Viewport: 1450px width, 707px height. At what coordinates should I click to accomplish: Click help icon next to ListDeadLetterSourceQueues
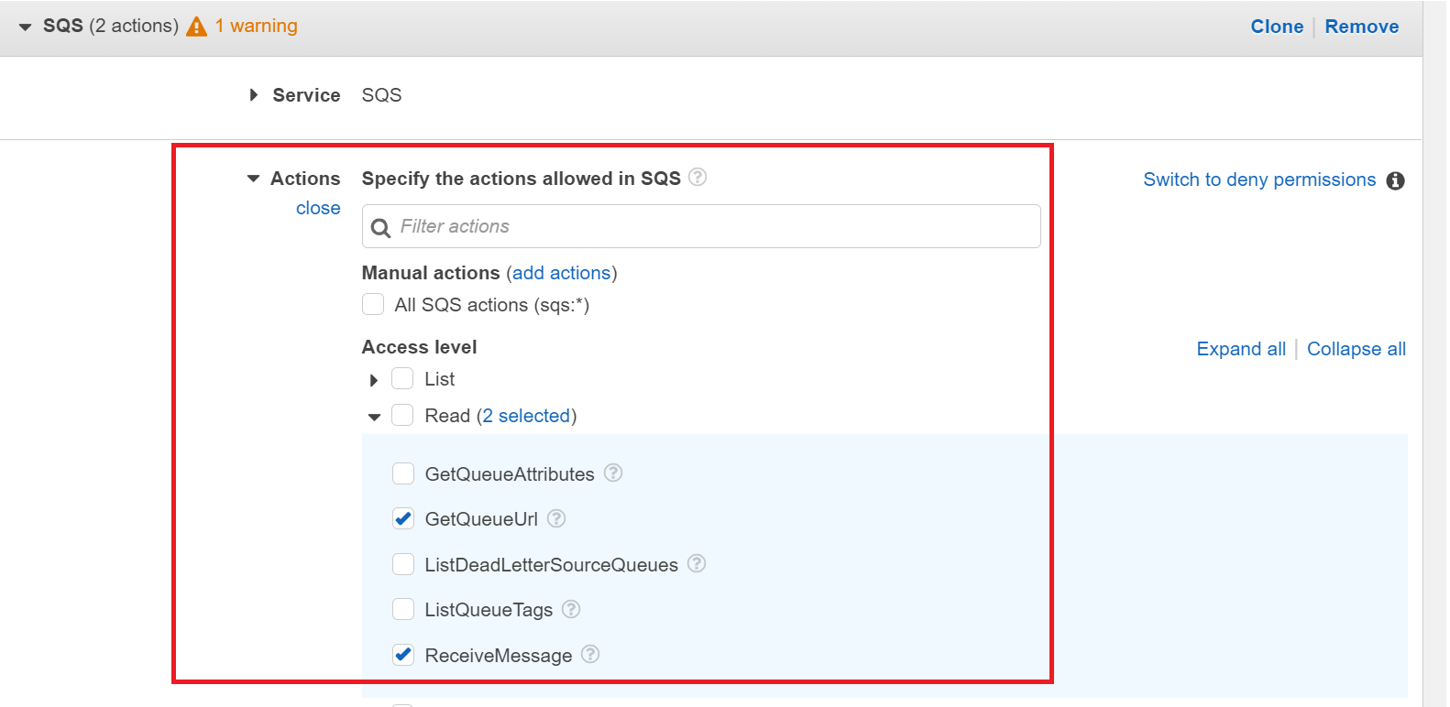(x=697, y=564)
